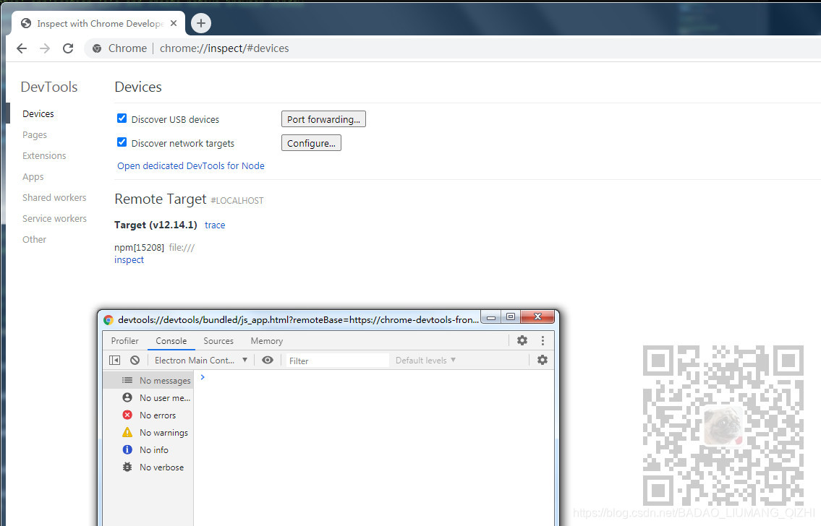
Task: Open dedicated DevTools for Node link
Action: (190, 165)
